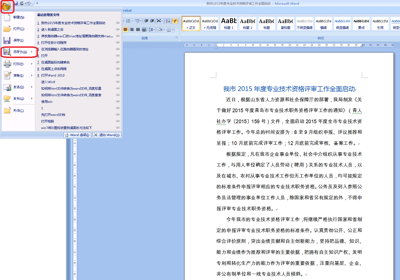Click the Sort A-Z icon

[168, 21]
